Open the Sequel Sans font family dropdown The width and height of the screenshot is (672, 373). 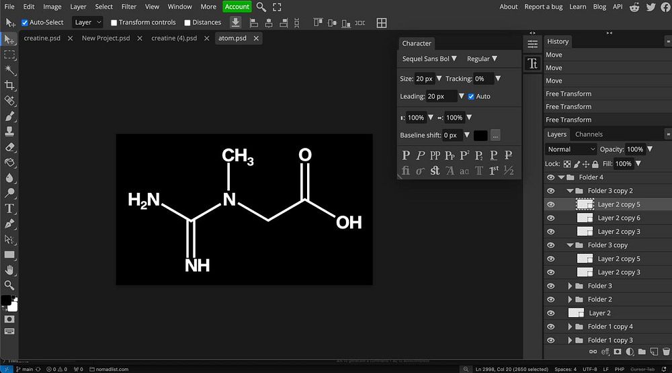(429, 59)
